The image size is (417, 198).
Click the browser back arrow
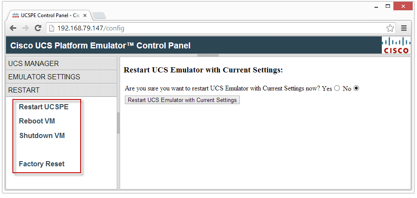click(x=13, y=28)
